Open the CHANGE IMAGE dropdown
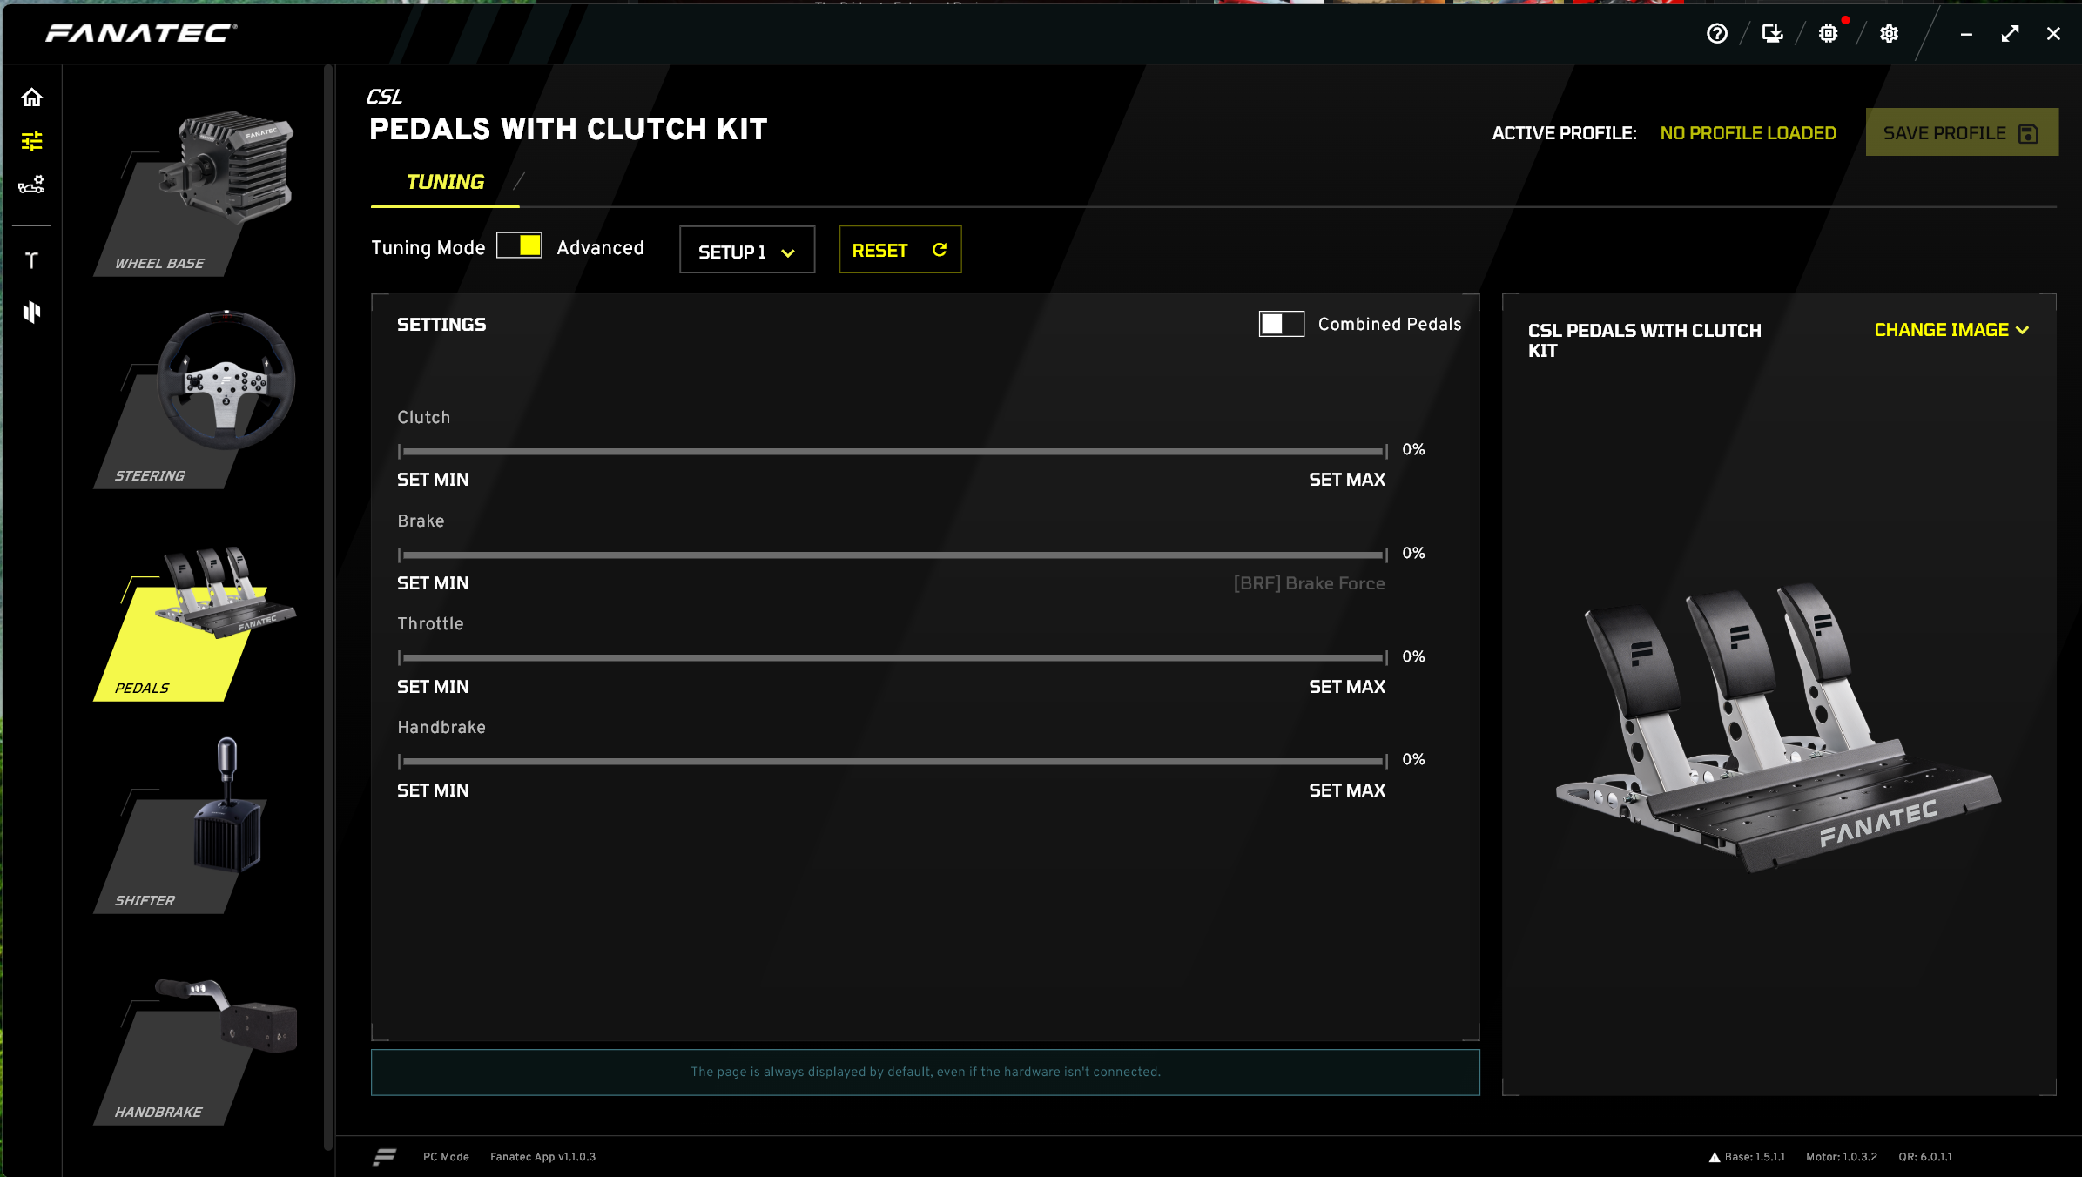Screen dimensions: 2082x1177 tap(1951, 330)
